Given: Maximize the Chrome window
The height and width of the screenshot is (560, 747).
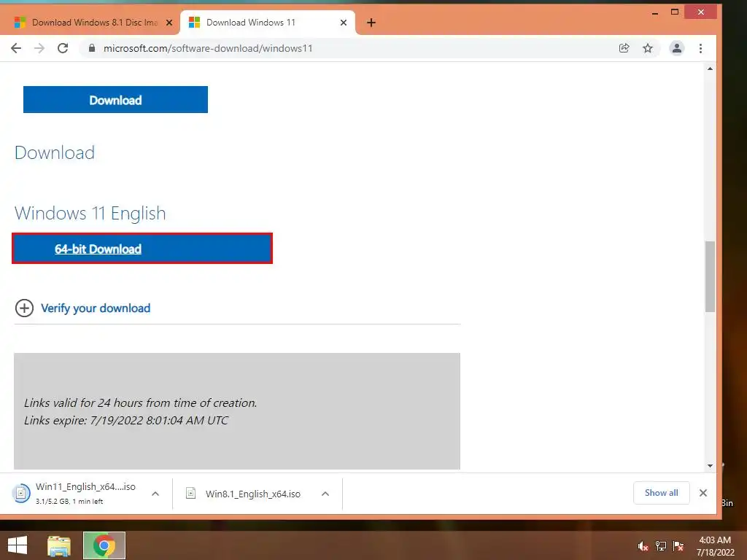Looking at the screenshot, I should click(675, 12).
